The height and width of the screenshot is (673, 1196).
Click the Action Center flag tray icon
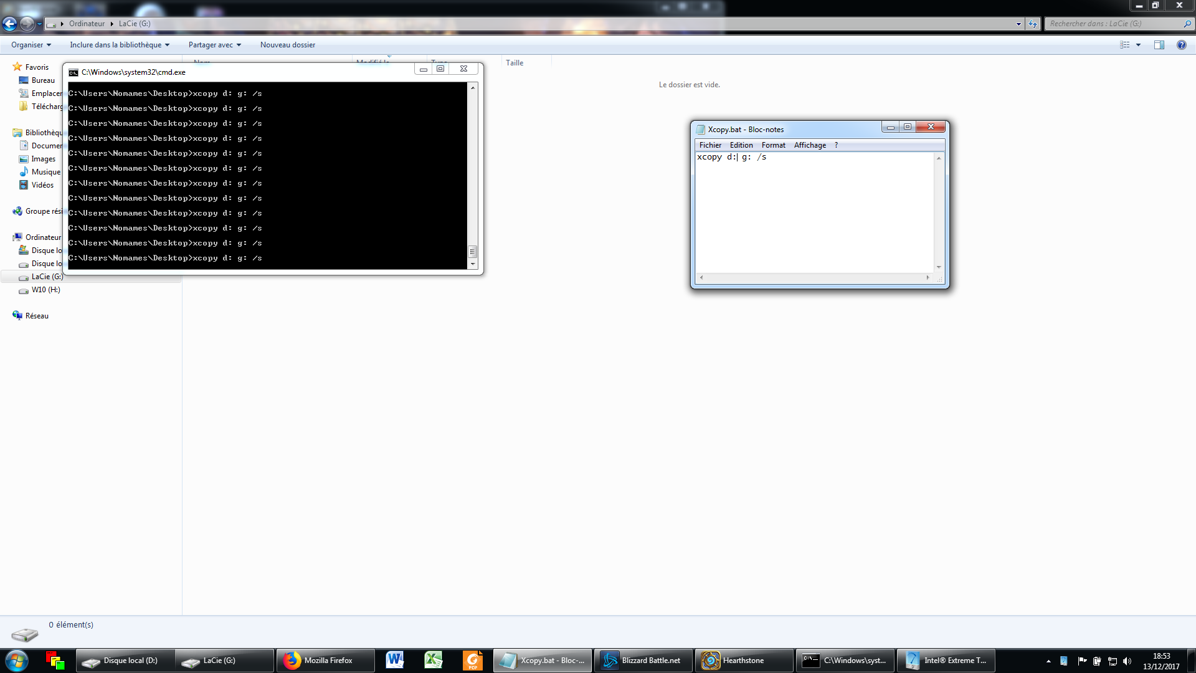(x=1081, y=661)
